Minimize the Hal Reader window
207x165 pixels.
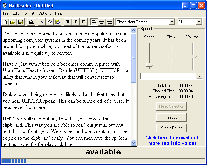pos(186,6)
